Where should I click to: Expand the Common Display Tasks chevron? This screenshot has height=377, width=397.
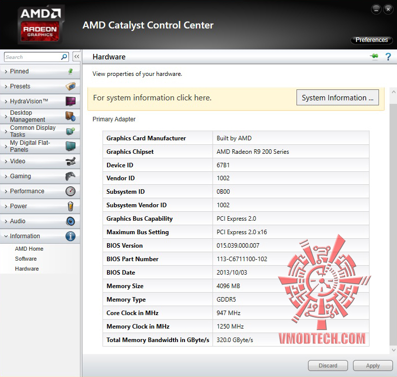6,131
